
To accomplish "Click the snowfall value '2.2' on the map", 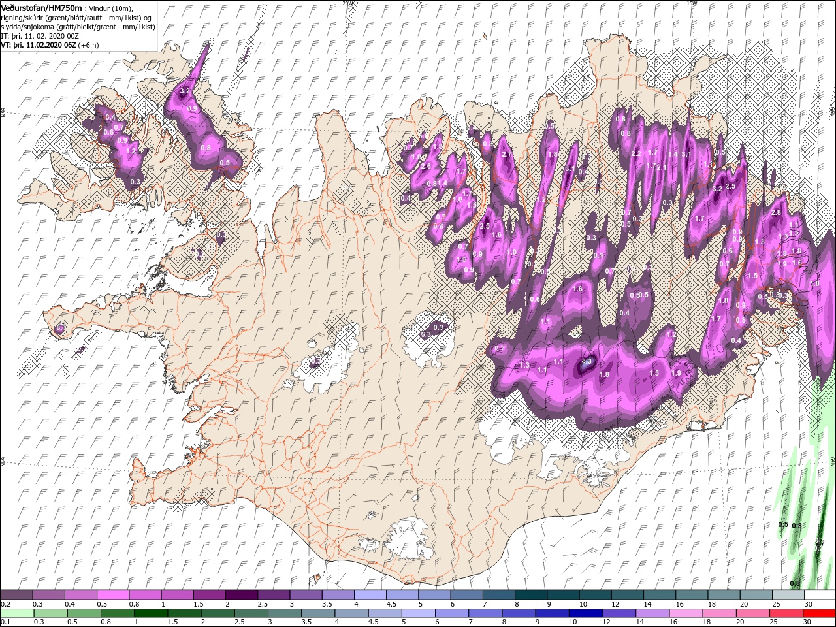I will (x=636, y=153).
